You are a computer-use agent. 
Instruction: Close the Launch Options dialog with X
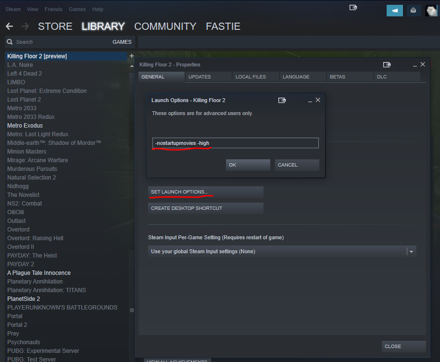318,100
